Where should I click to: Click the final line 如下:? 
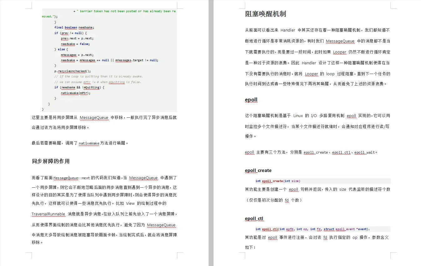(x=251, y=247)
